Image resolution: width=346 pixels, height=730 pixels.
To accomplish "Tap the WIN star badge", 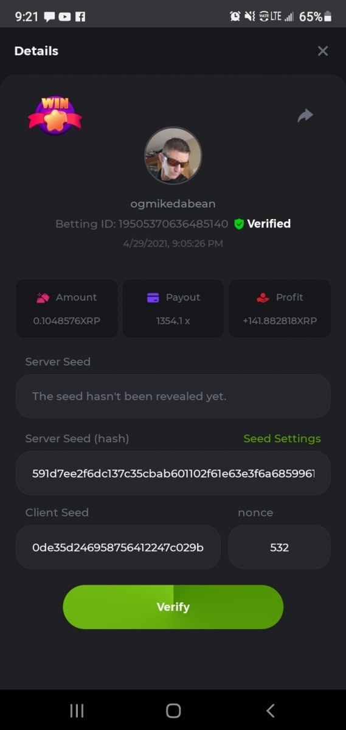I will (x=55, y=115).
